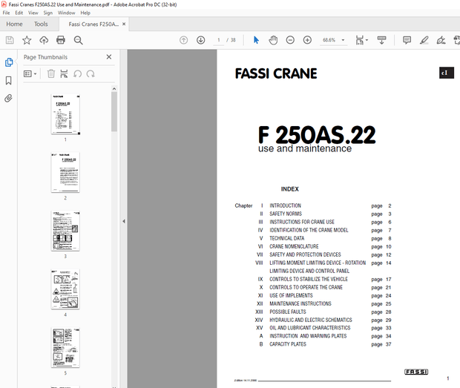This screenshot has height=388, width=460.
Task: Open fit page options icon
Action: coord(361,40)
